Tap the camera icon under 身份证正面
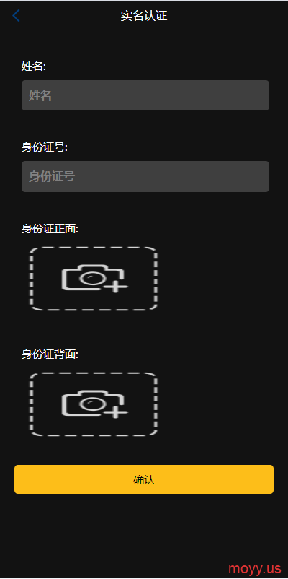This screenshot has width=288, height=579. tap(94, 279)
